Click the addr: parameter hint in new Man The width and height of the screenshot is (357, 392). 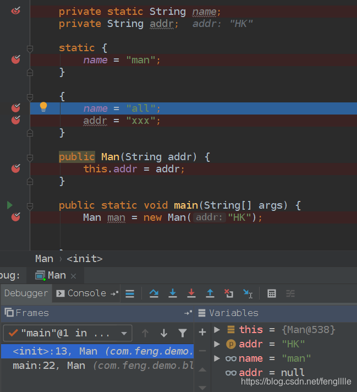click(209, 217)
